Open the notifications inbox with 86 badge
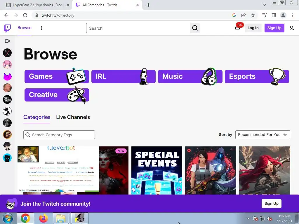 click(x=237, y=28)
